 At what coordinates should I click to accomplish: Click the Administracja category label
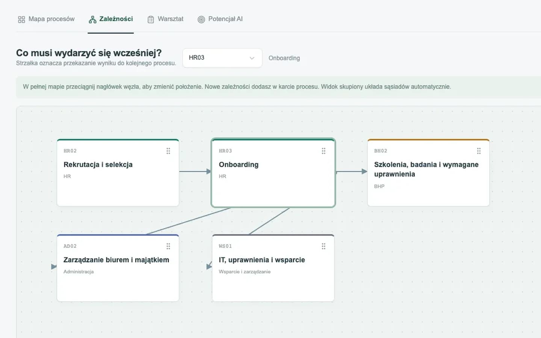click(x=79, y=272)
